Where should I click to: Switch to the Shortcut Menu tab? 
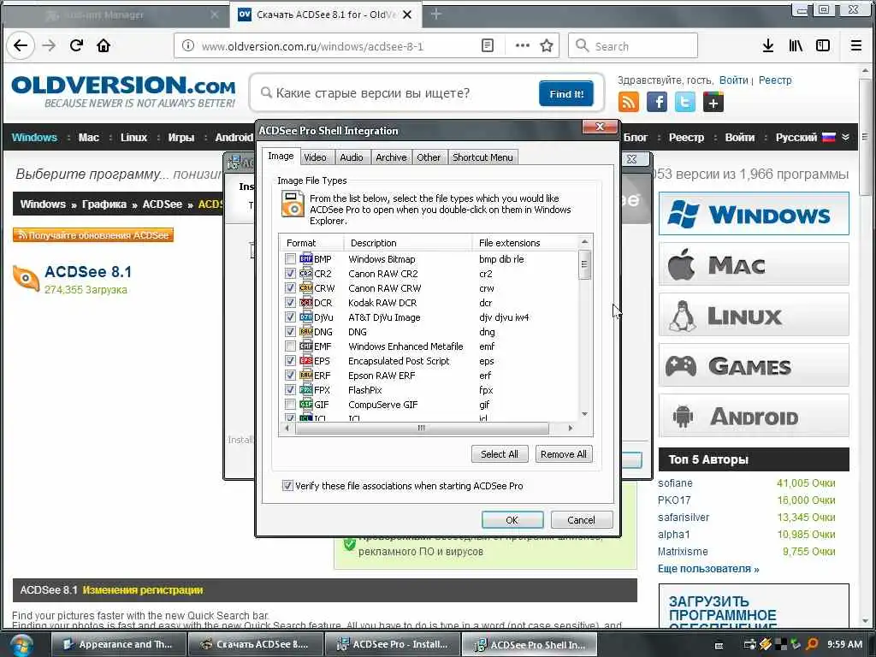click(482, 157)
